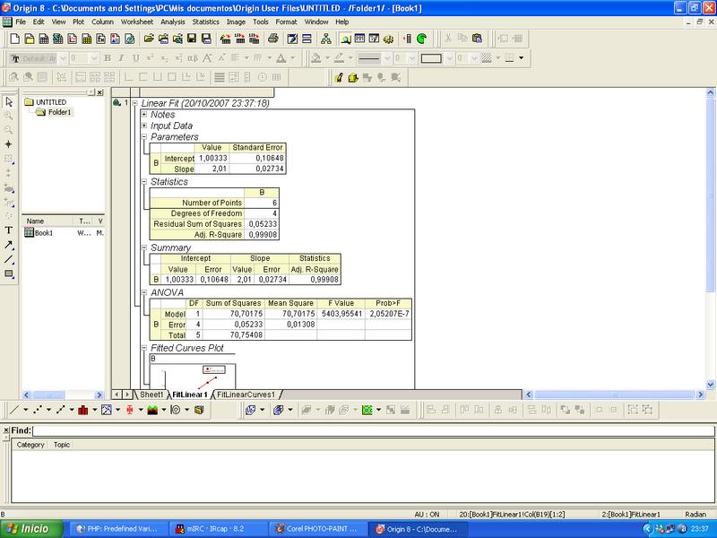717x538 pixels.
Task: Click the Line plot icon in bottom toolbar
Action: 13,410
